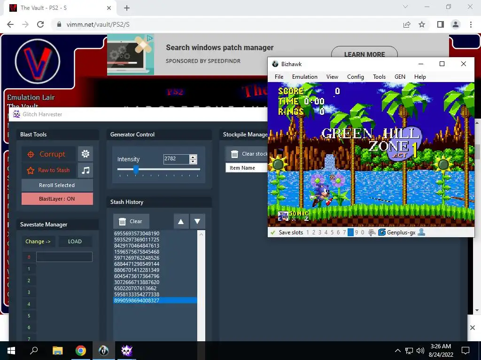Select savestate slot 6

29,327
